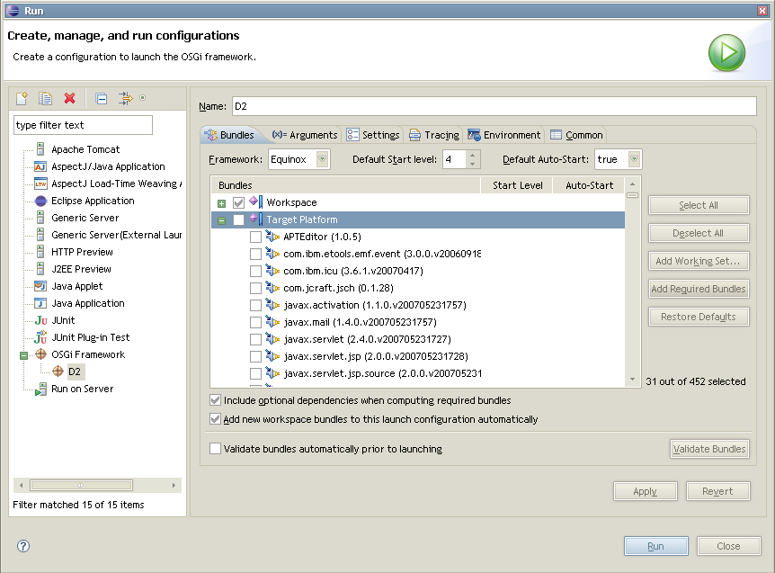Increase the Default Start level spinner

point(473,155)
